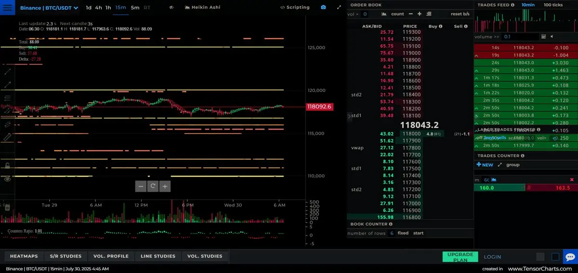Toggle the order book count option
This screenshot has width=578, height=273.
point(398,14)
